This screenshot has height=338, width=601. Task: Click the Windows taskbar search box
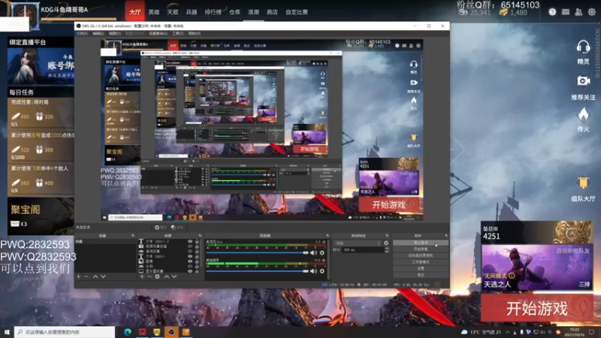click(x=65, y=332)
